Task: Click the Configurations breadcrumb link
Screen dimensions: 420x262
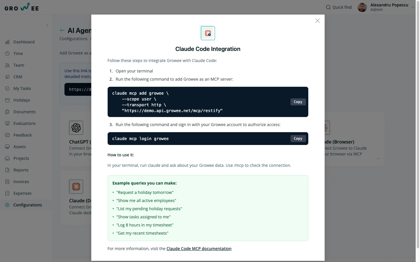Action: (x=73, y=39)
